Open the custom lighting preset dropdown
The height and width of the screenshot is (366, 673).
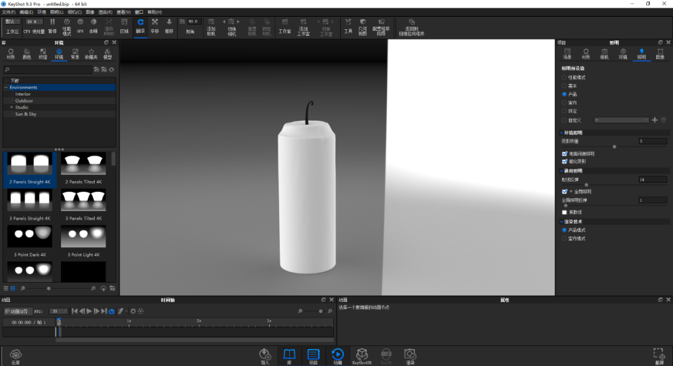621,120
